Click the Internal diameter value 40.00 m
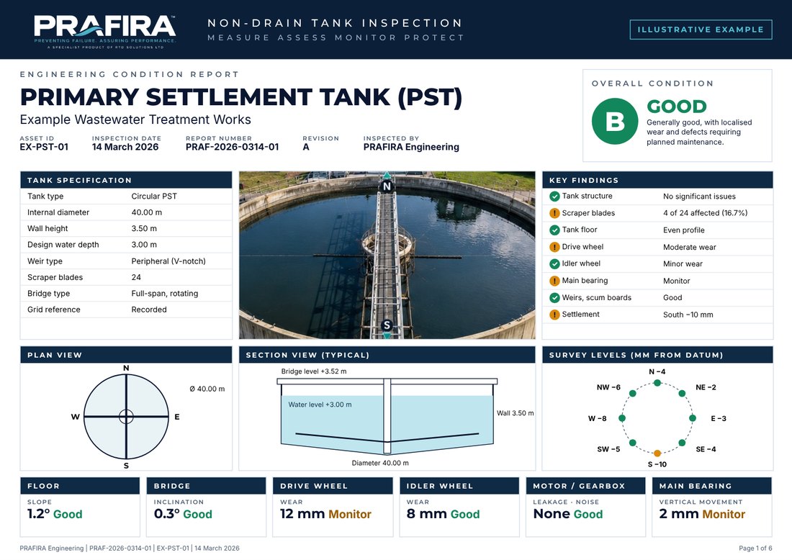 pos(146,212)
